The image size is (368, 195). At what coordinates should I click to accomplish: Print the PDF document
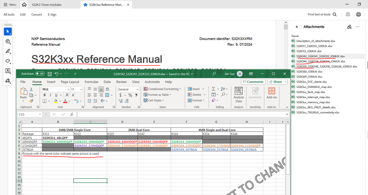click(358, 14)
